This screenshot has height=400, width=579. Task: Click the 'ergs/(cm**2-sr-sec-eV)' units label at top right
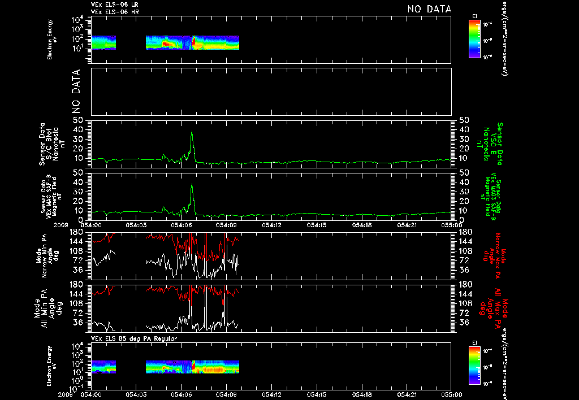pyautogui.click(x=504, y=38)
